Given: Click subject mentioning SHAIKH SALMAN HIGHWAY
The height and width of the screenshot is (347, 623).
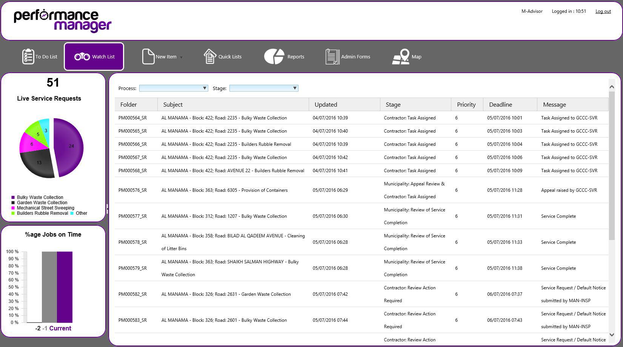Looking at the screenshot, I should coord(230,268).
